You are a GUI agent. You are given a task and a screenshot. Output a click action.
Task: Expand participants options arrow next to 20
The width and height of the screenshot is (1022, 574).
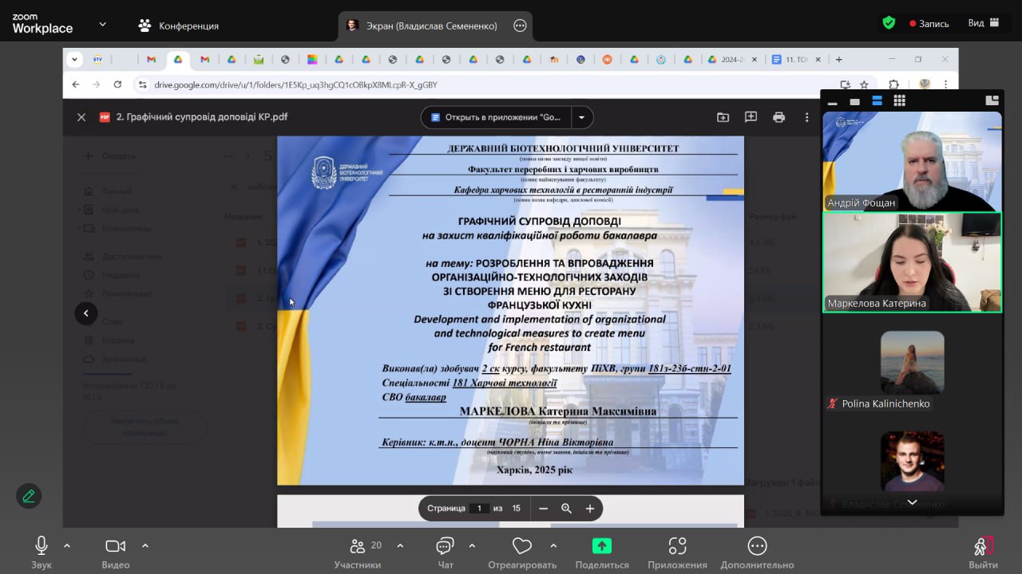(x=400, y=546)
